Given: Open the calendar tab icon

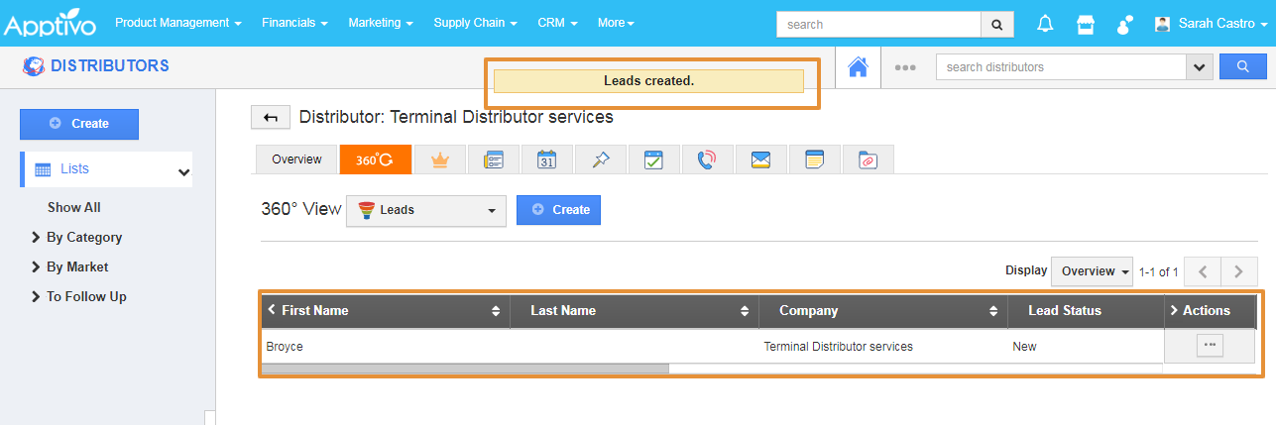Looking at the screenshot, I should [547, 159].
